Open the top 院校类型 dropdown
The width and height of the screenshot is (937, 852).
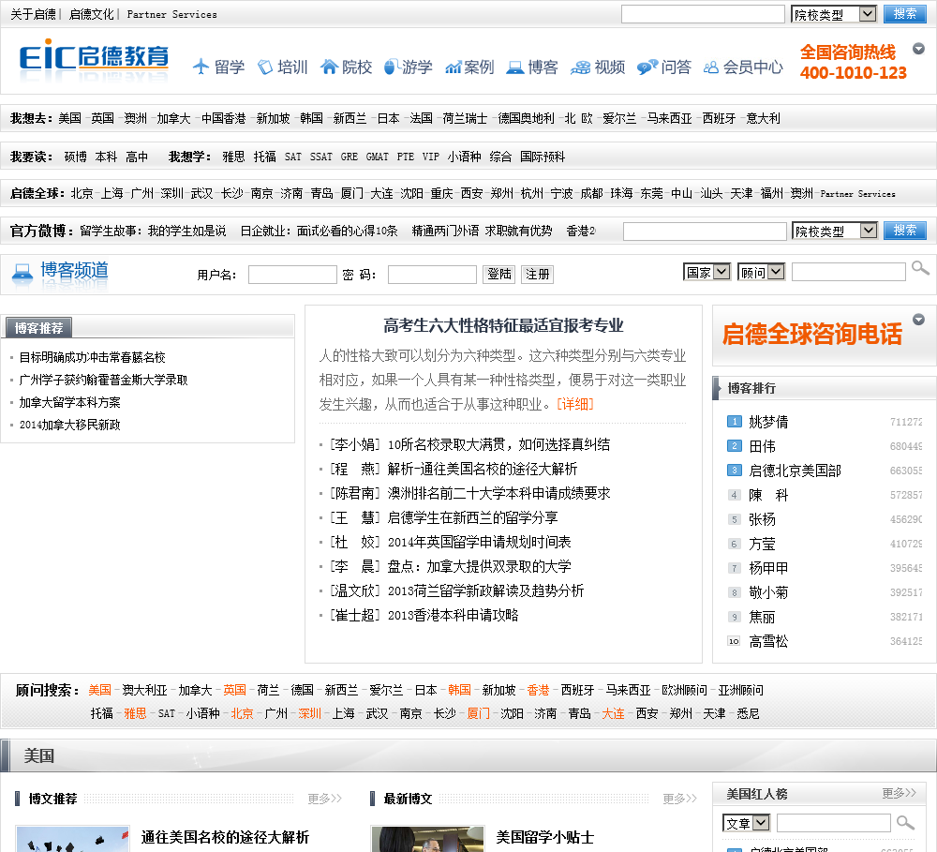834,14
